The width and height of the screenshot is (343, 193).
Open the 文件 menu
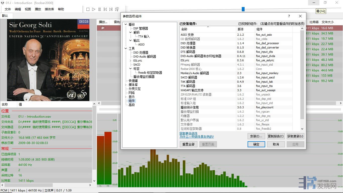(8, 9)
